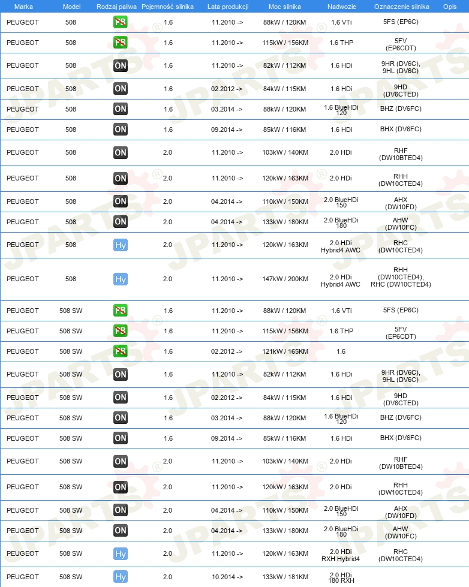Screen dimensions: 469x587
Task: Click petrol icon in 508 SW 1.6 THP row
Action: coord(120,331)
